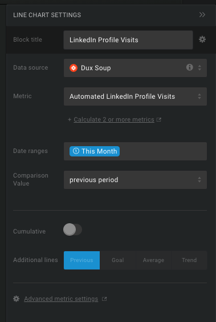The width and height of the screenshot is (216, 322).
Task: Click external link icon beside Calculate metrics
Action: [158, 119]
